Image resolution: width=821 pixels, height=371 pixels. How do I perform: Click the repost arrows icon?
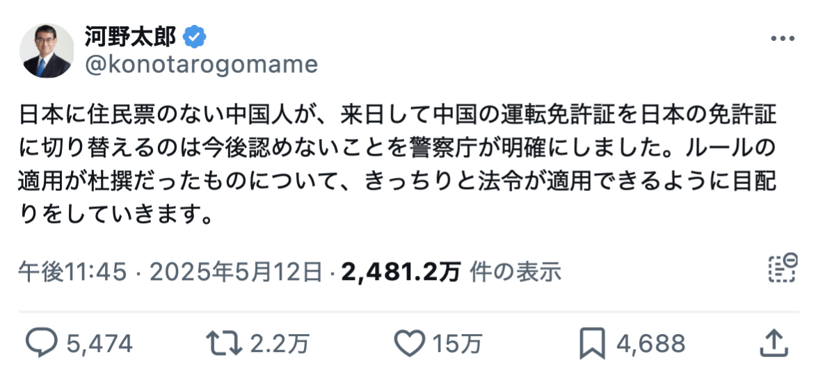click(x=224, y=343)
